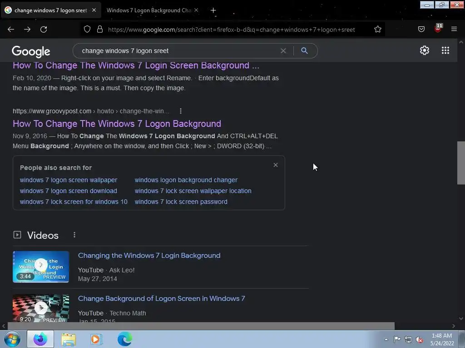The width and height of the screenshot is (465, 348).
Task: Search windows 7 logon screen download
Action: pyautogui.click(x=69, y=191)
